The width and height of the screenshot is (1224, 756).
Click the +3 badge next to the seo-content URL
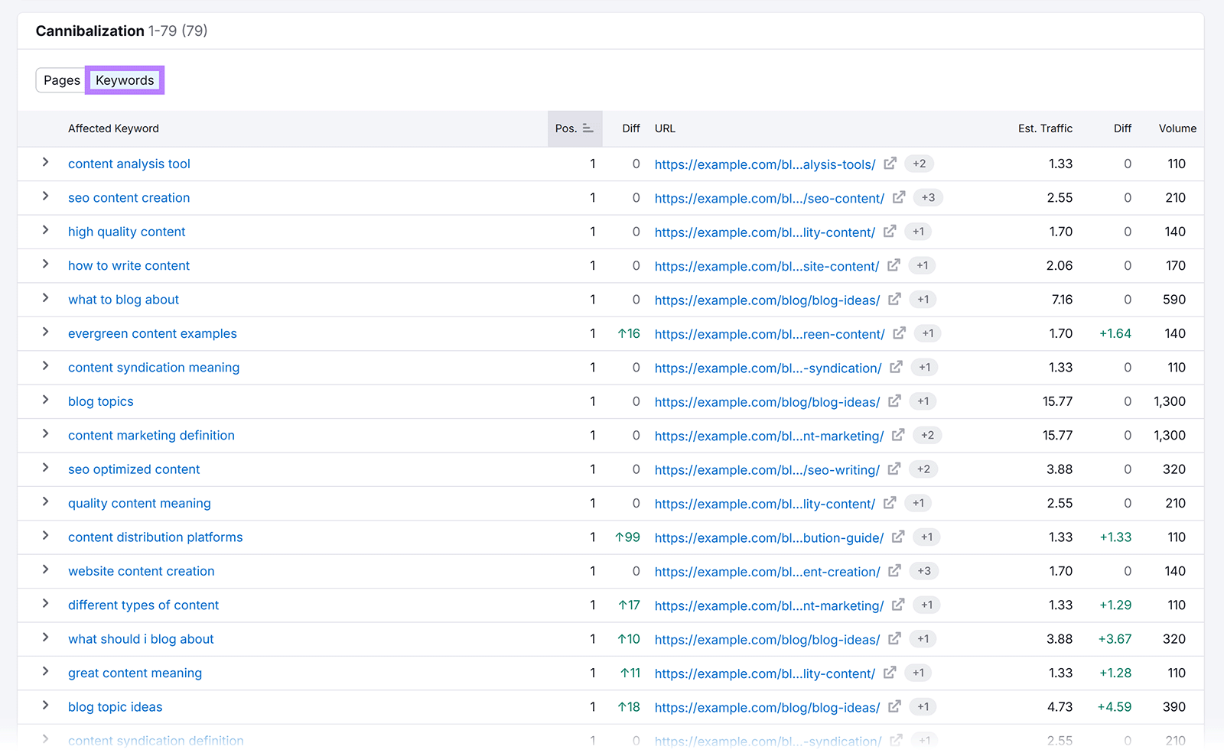[928, 197]
